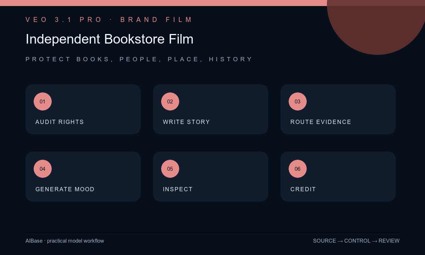The height and width of the screenshot is (255, 425).
Task: Click the 01 numbered circle badge
Action: click(42, 101)
